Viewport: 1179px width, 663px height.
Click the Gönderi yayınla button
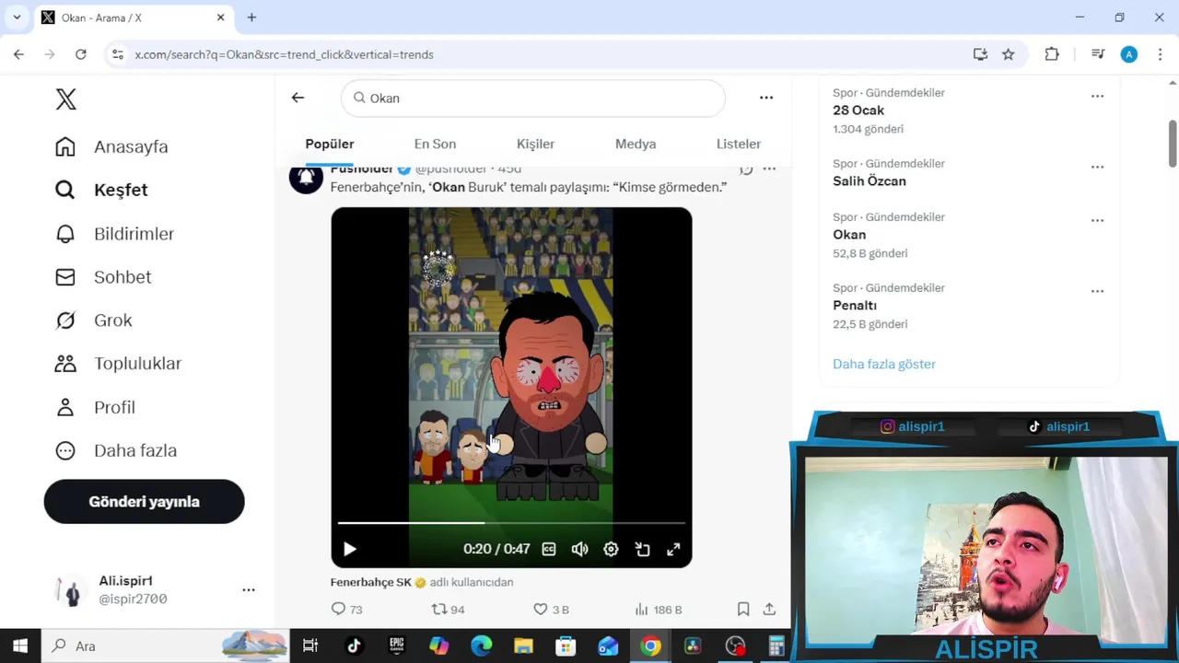click(144, 502)
